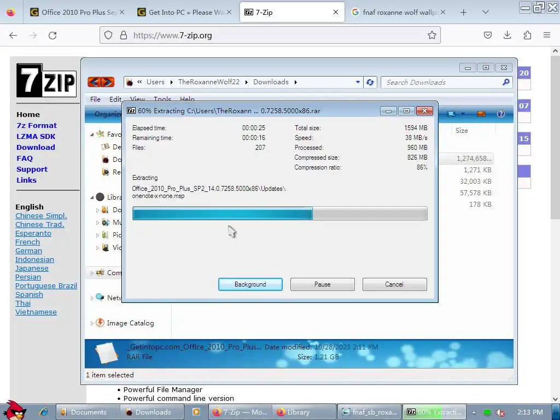
Task: Close the Office 2010 Pro Plus tab
Action: 122,12
